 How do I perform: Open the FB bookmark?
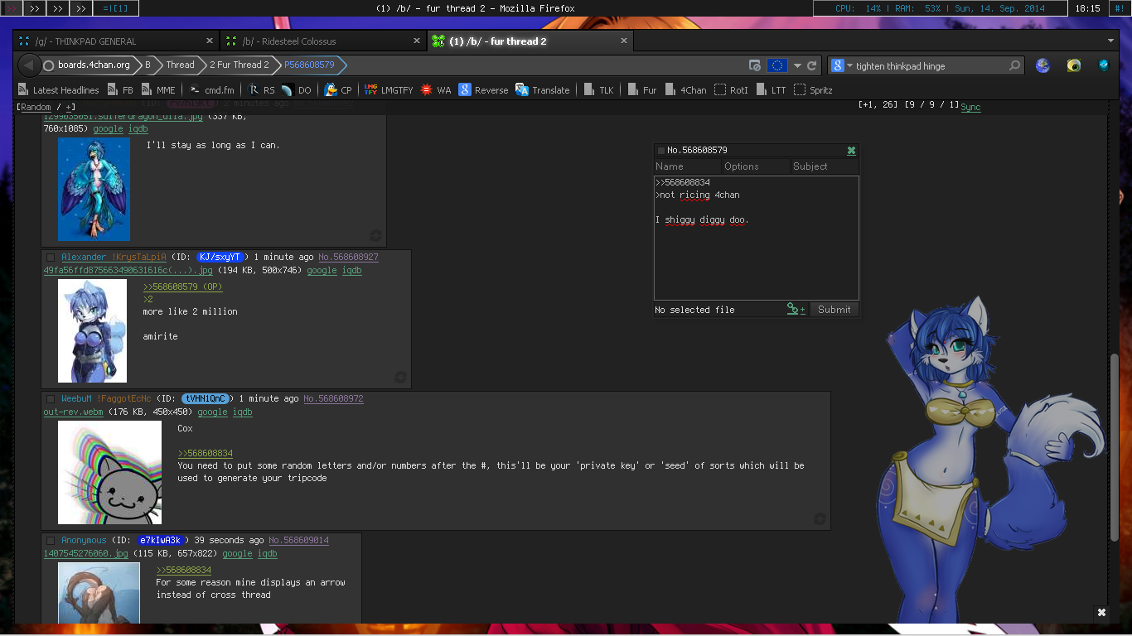[120, 90]
